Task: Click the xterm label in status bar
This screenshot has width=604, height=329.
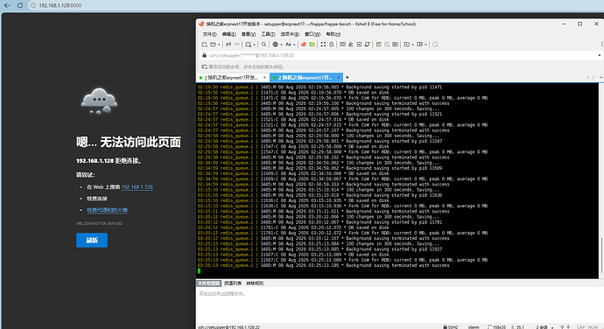Action: coord(474,327)
